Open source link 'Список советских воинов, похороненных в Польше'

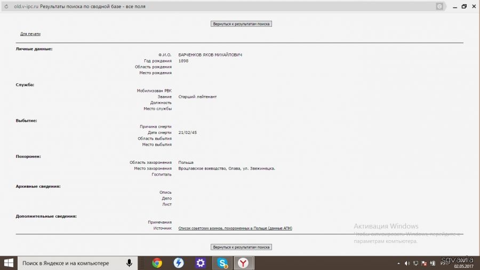tap(235, 228)
